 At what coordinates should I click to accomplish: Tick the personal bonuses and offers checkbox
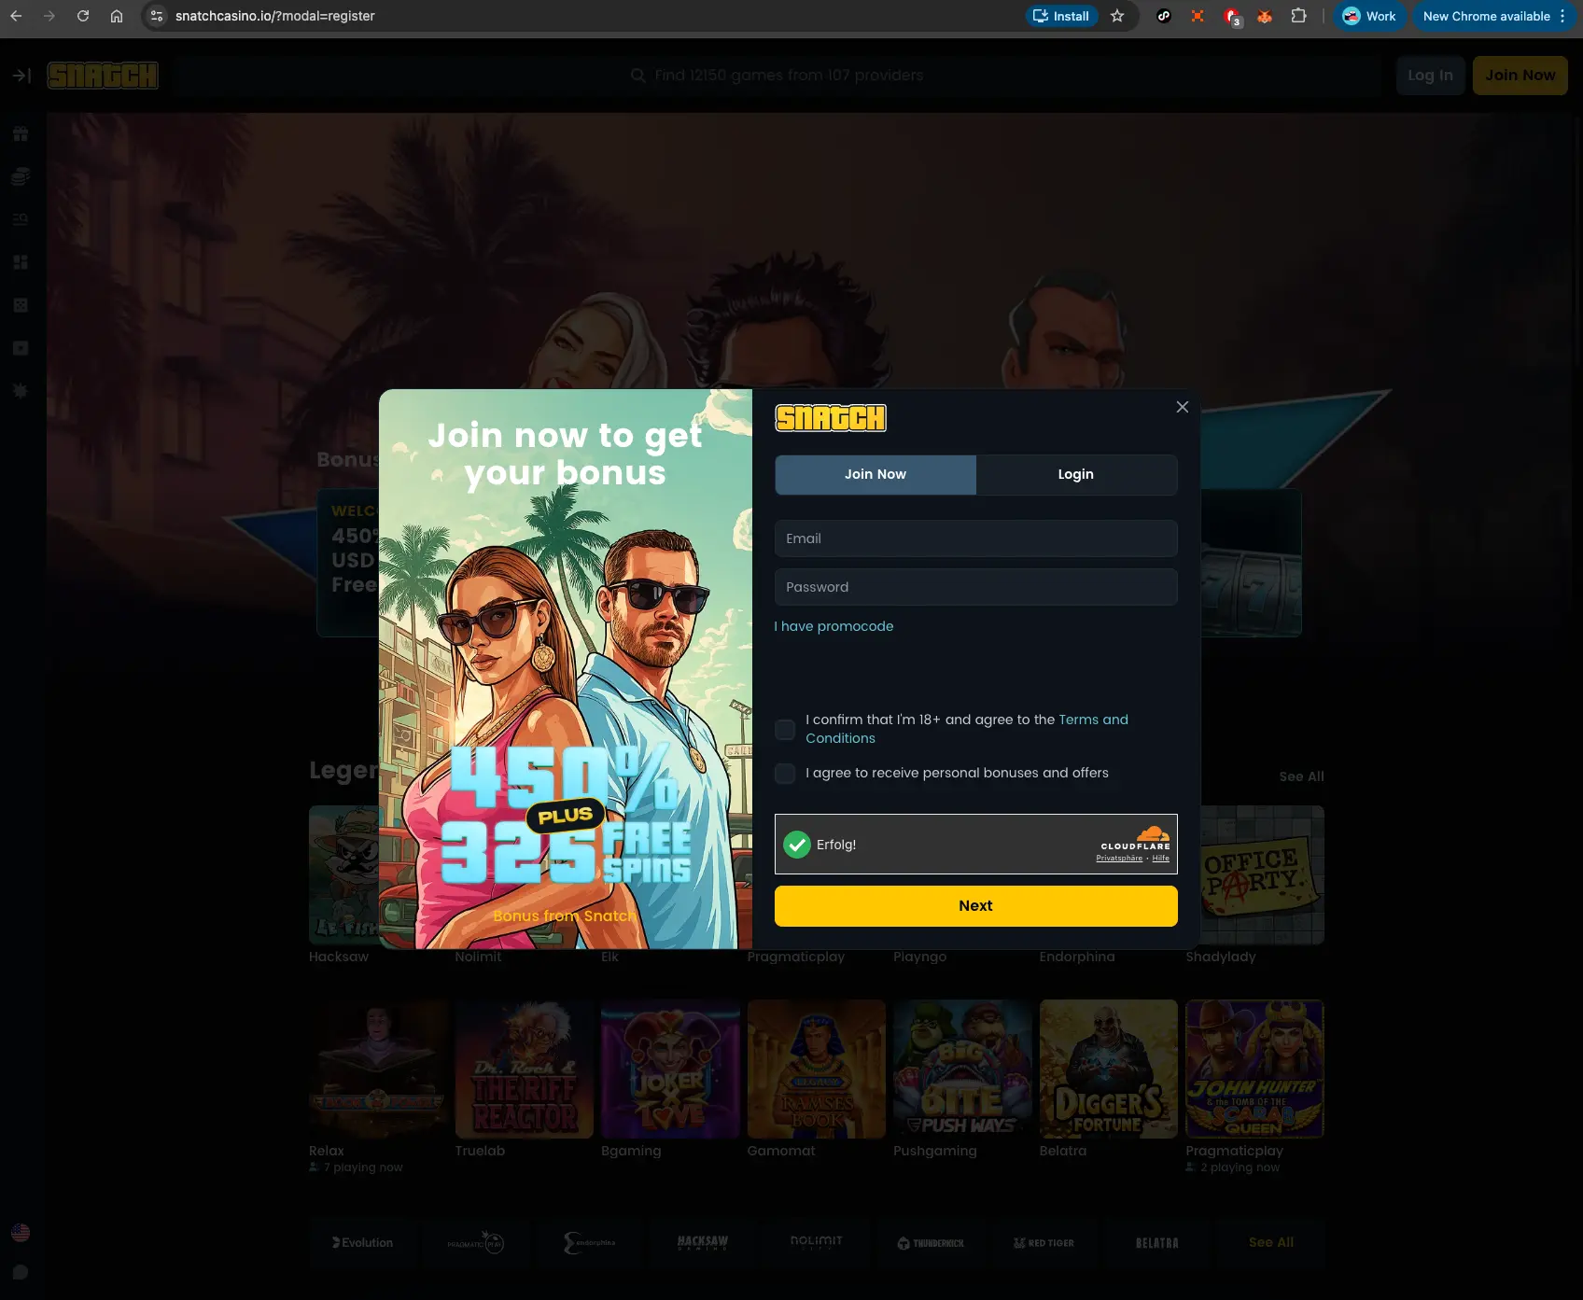[x=785, y=773]
